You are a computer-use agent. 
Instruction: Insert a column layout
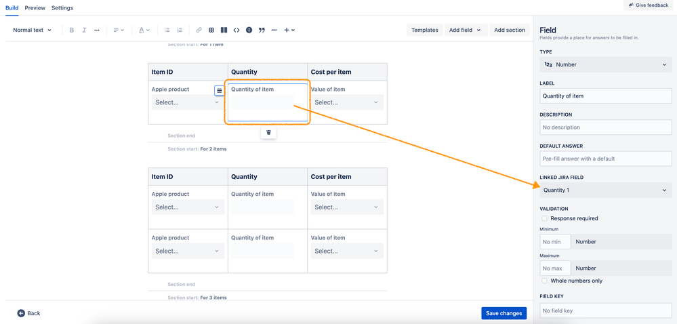224,31
